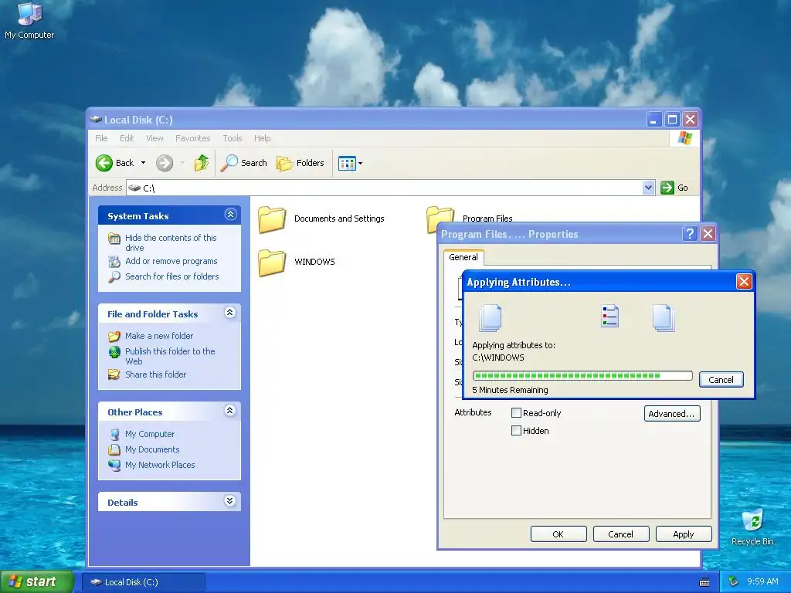Click the Windows flag logo in Explorer

pos(684,137)
